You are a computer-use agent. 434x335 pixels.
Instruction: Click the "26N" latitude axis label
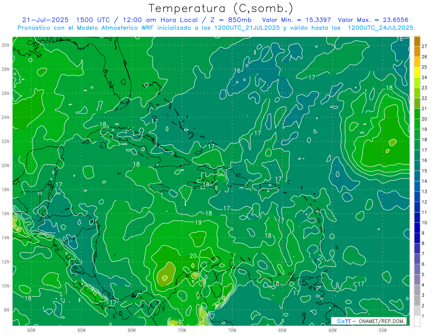click(5, 93)
